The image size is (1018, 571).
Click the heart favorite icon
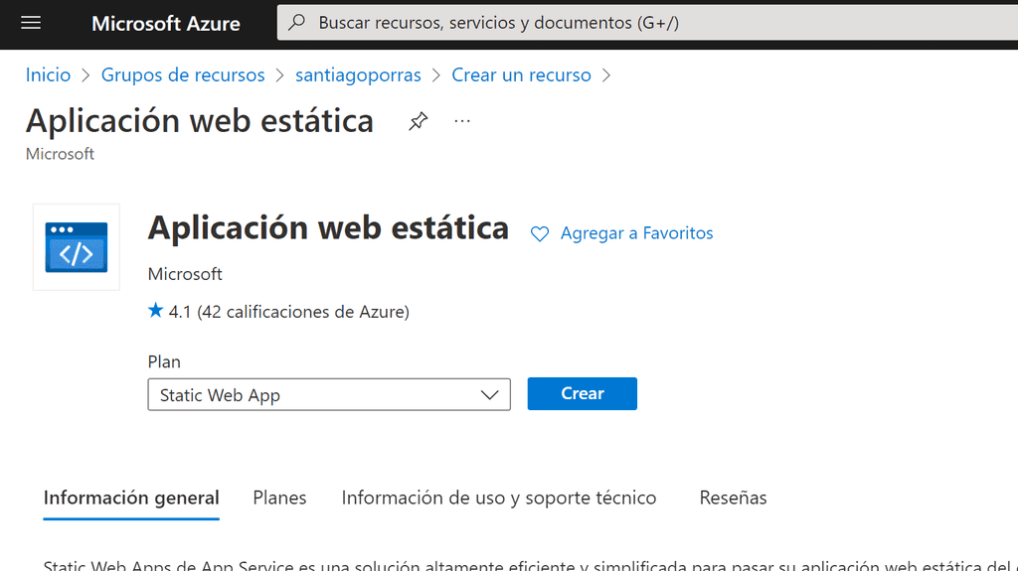[540, 234]
